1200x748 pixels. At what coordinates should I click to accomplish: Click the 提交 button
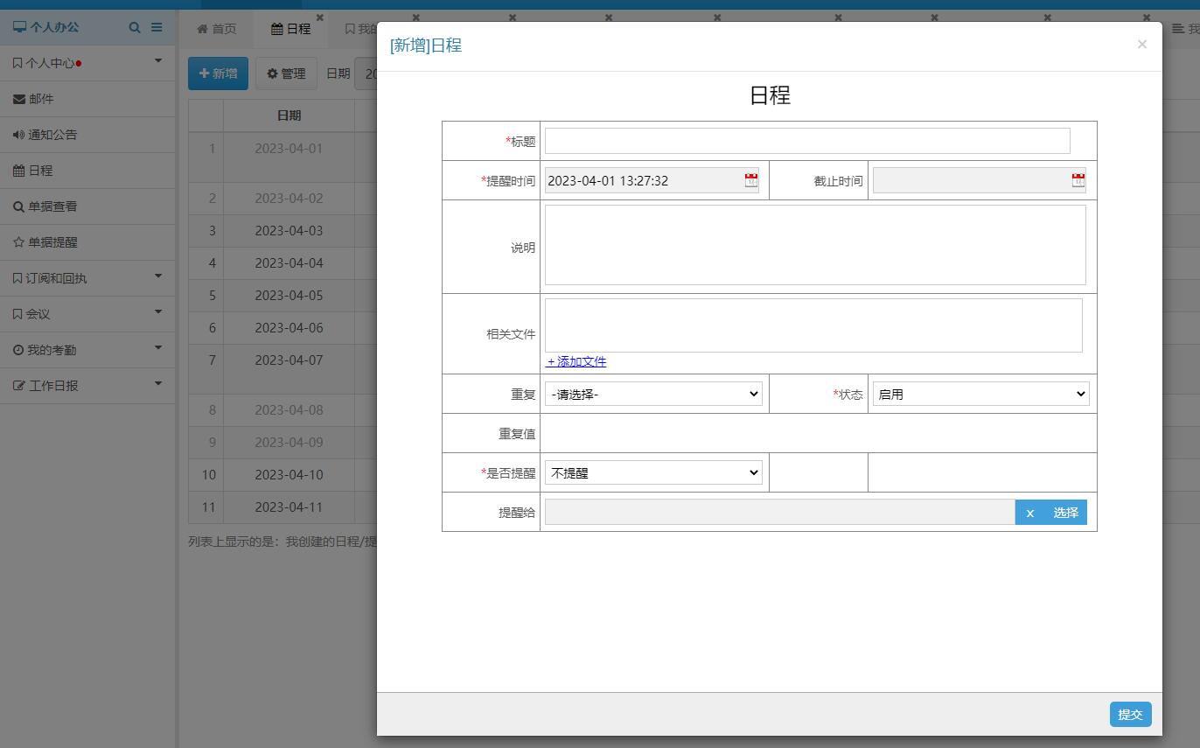[x=1130, y=715]
